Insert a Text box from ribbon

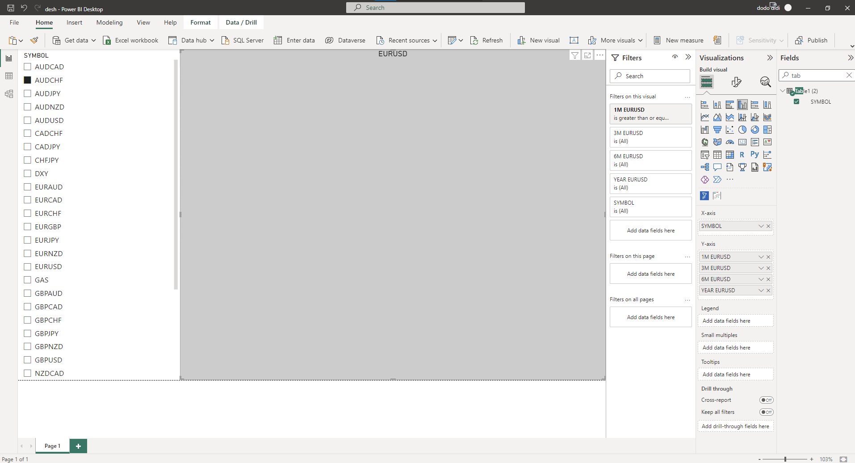[x=574, y=40]
